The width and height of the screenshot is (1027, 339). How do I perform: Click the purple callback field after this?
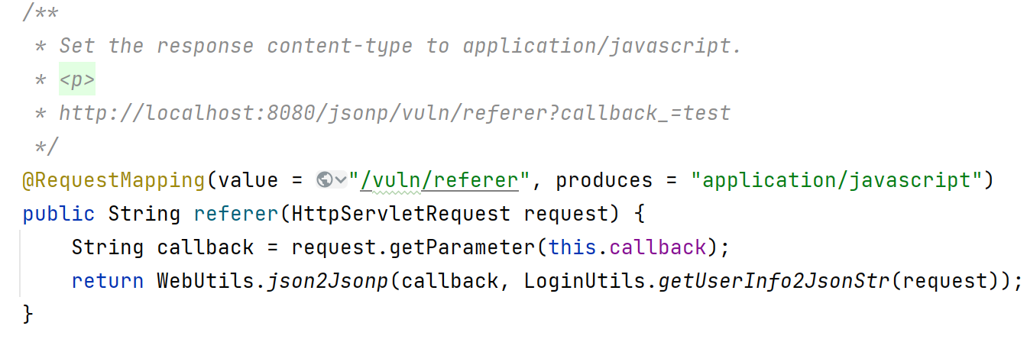[658, 247]
